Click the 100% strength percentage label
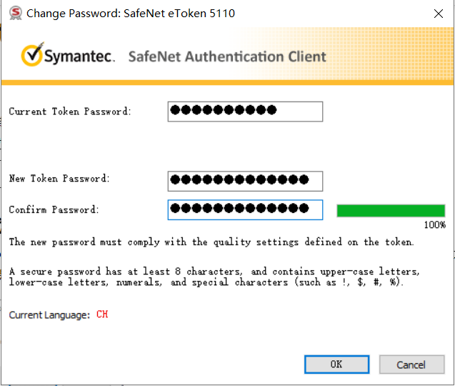 pyautogui.click(x=435, y=224)
